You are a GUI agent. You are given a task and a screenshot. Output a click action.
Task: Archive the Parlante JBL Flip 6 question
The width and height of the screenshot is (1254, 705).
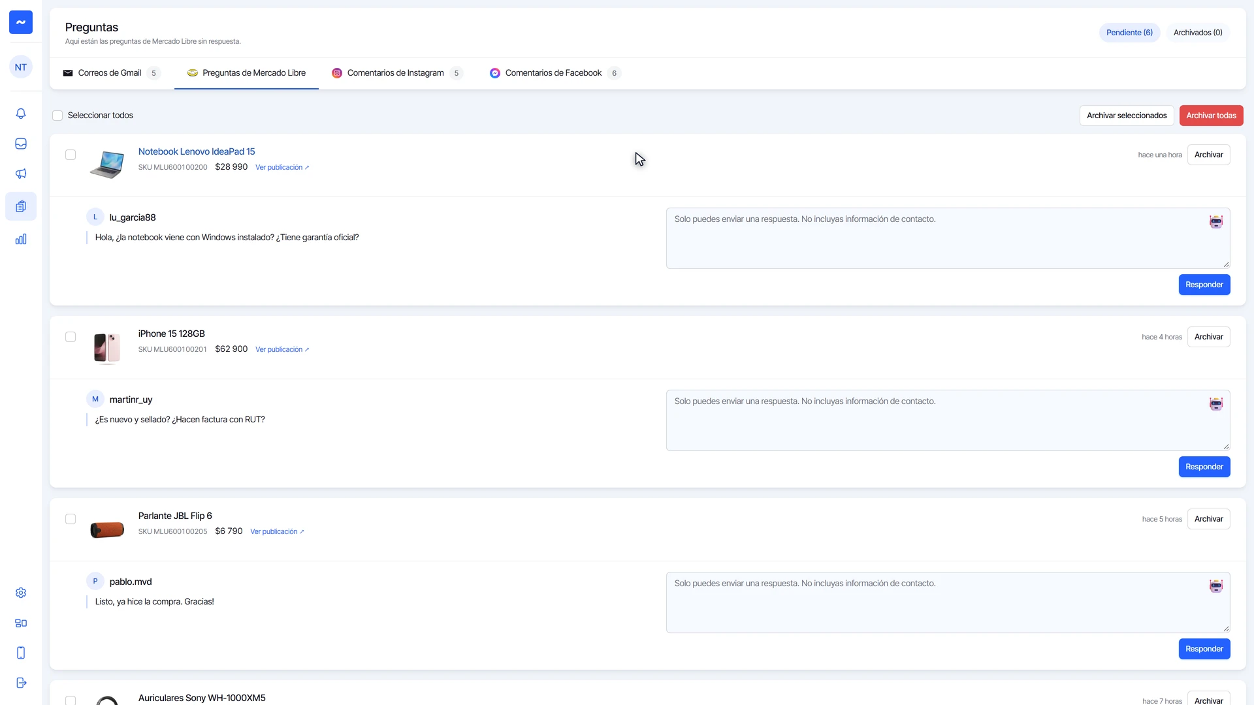pyautogui.click(x=1208, y=519)
